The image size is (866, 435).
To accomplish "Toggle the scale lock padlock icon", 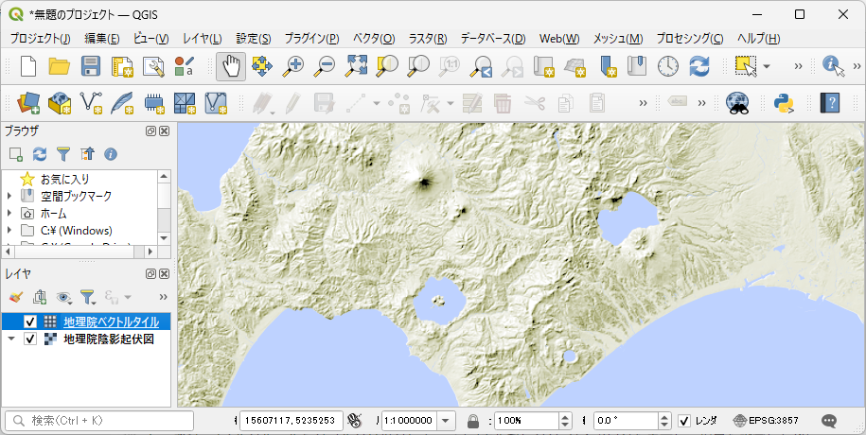I will (472, 421).
